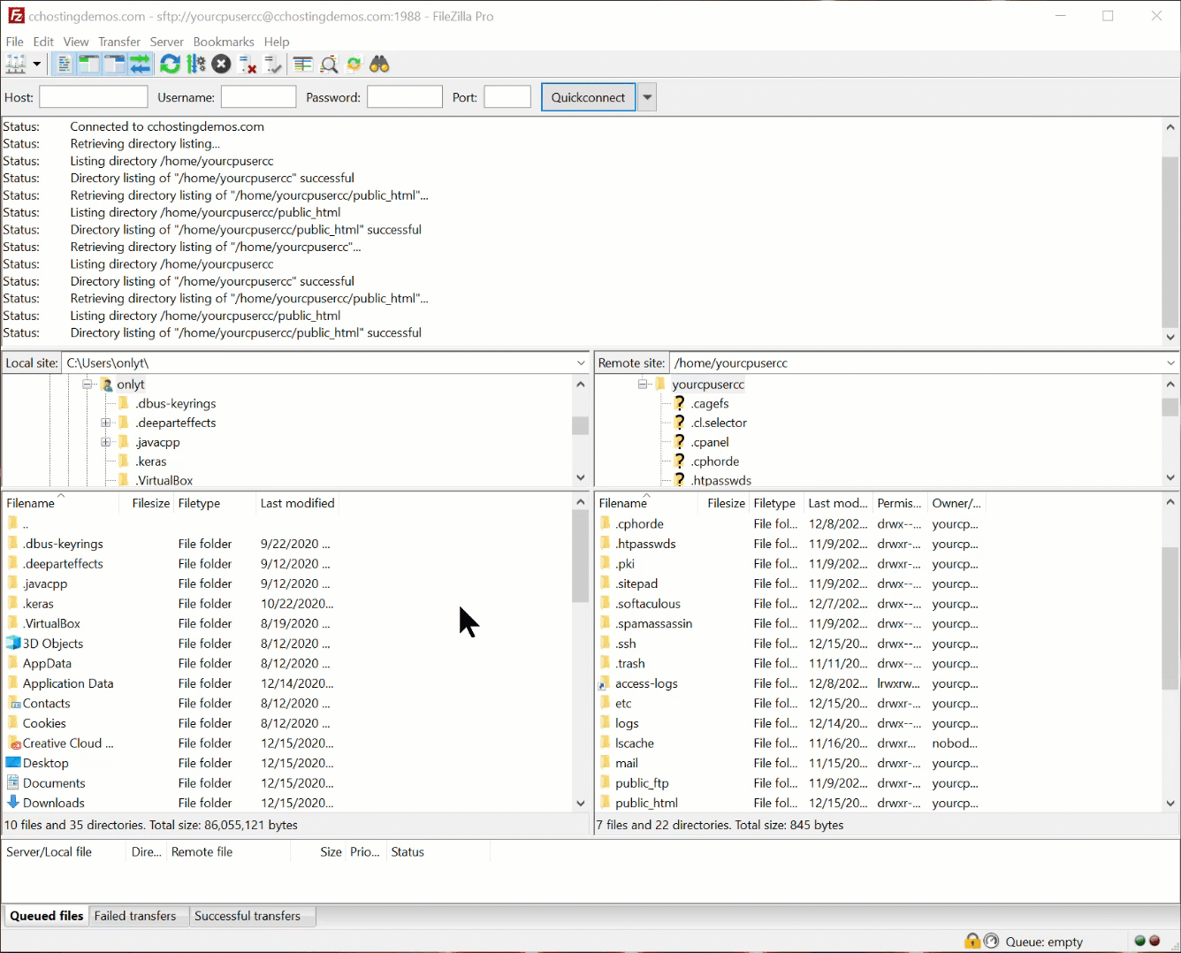Toggle transfer queue display
Image resolution: width=1181 pixels, height=953 pixels.
tap(140, 64)
